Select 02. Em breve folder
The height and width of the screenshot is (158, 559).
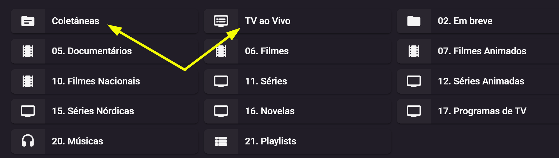coord(465,21)
